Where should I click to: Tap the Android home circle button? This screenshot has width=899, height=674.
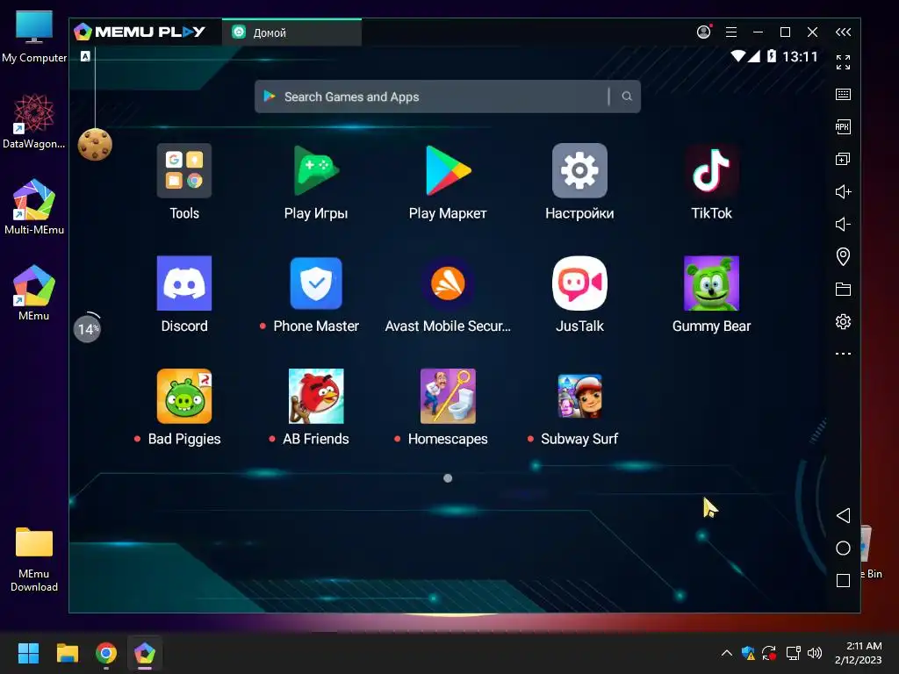[x=843, y=548]
